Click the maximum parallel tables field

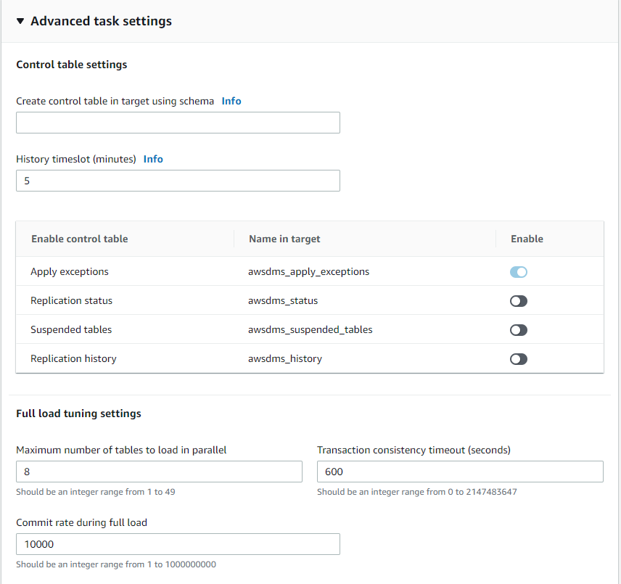coord(159,472)
